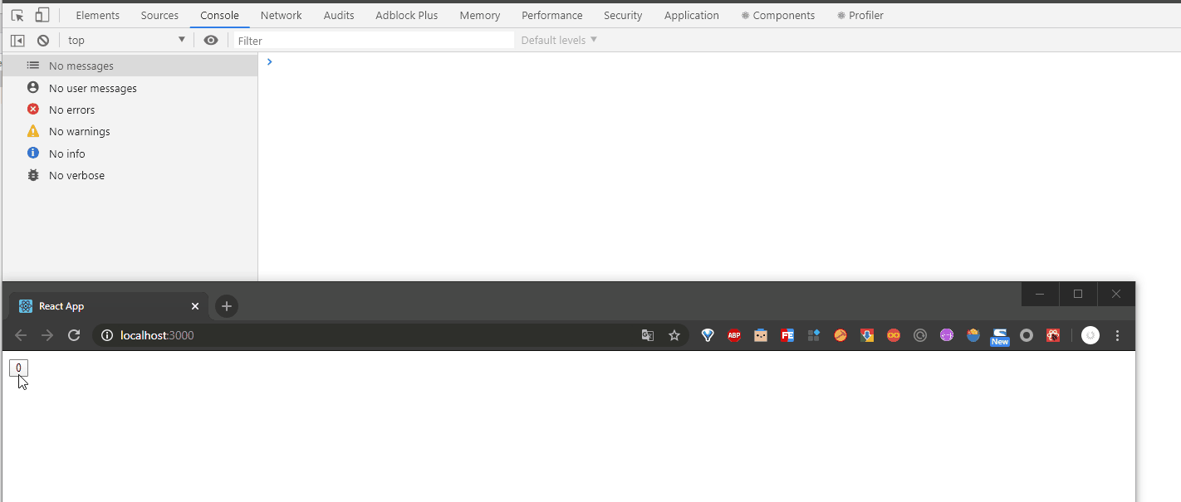Open the FE extension icon

[787, 335]
